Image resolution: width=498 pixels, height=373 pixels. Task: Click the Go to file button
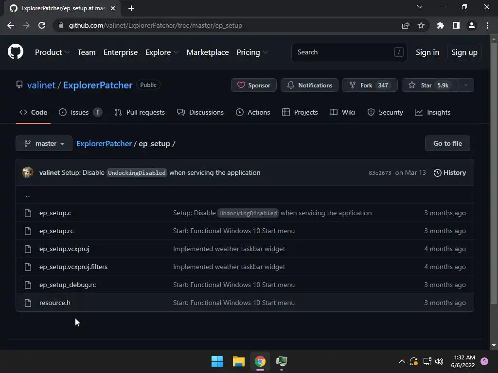coord(447,143)
